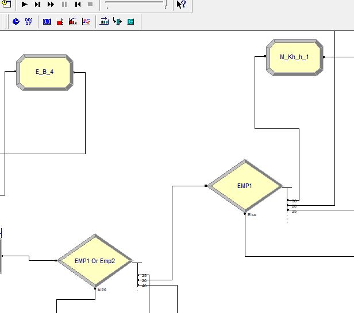Click the entry point of M_Kh_h_1
The image size is (354, 313).
(x=265, y=56)
